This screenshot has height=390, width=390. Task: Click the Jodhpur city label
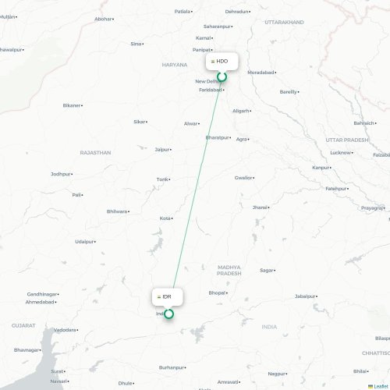61,174
